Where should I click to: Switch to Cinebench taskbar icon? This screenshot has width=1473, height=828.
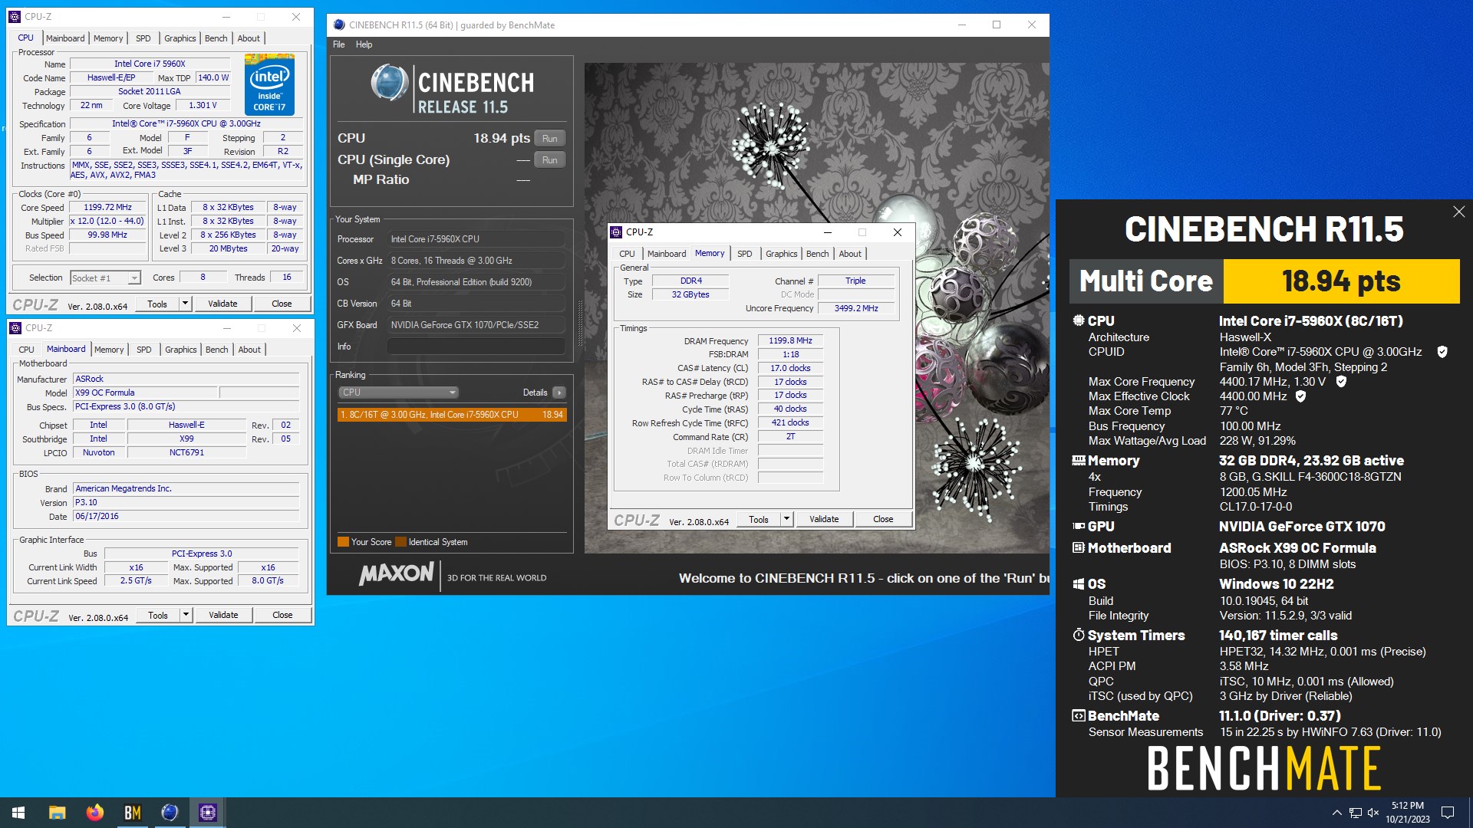[x=170, y=813]
